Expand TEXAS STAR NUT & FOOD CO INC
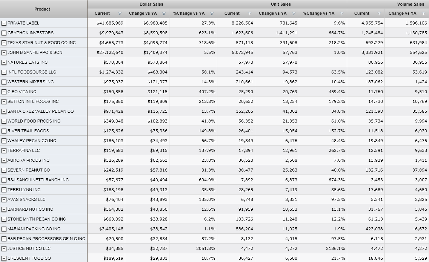The width and height of the screenshot is (429, 262). 4,43
